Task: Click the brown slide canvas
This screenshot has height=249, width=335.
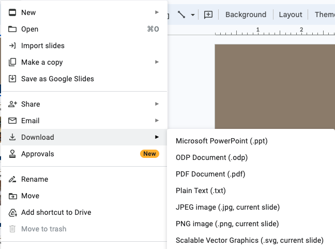Action: click(275, 86)
